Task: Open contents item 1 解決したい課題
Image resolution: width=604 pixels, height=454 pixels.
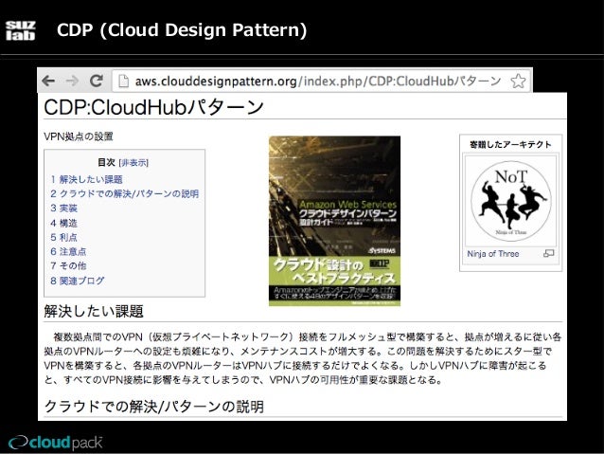Action: pos(87,179)
